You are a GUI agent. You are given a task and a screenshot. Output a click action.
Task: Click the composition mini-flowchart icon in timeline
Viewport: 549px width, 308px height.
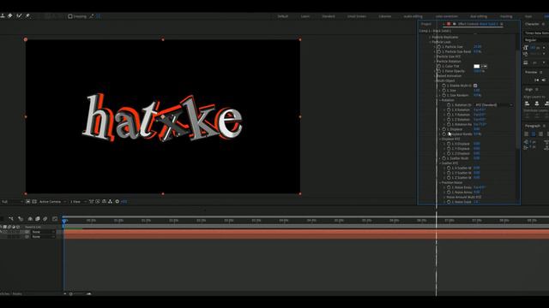point(11,219)
